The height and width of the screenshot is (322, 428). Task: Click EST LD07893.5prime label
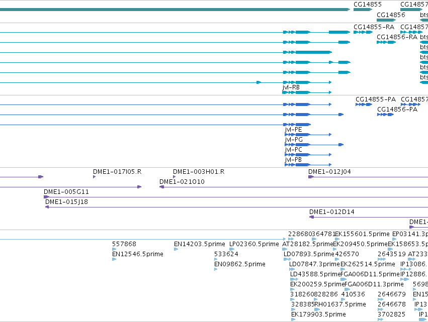click(309, 254)
